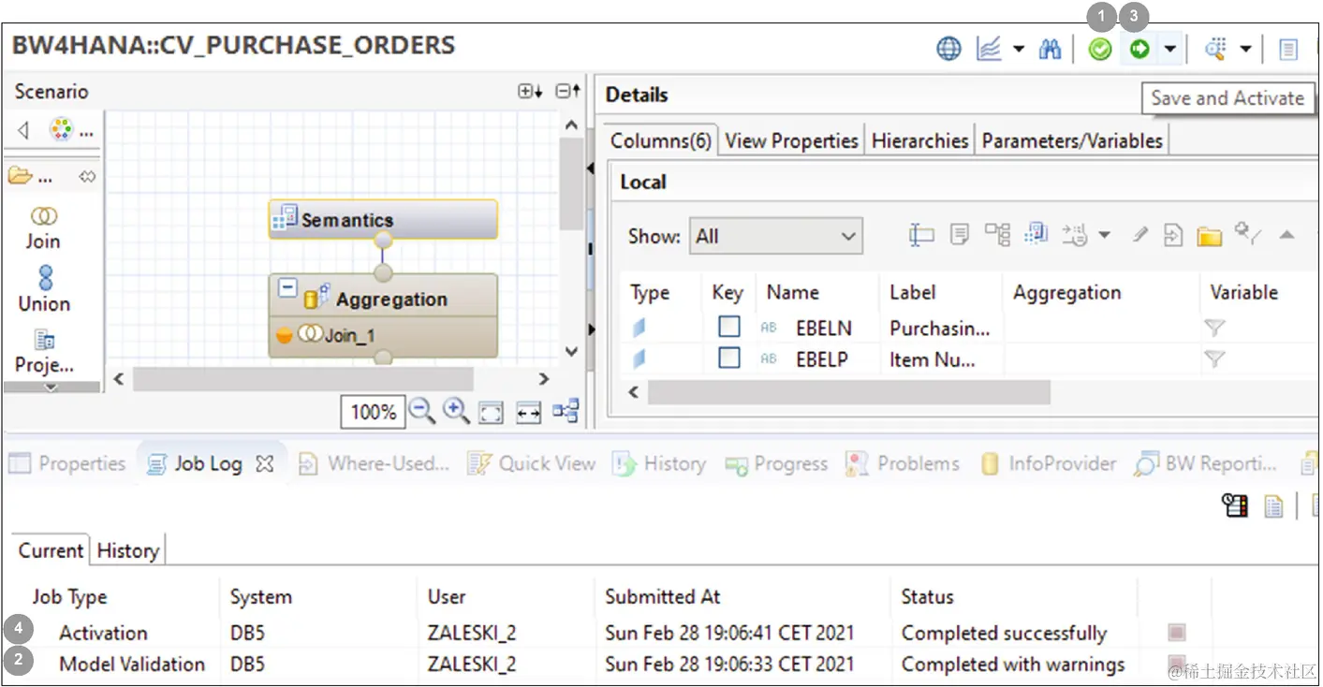Click the binoculars find icon
1323x687 pixels.
pyautogui.click(x=1050, y=50)
